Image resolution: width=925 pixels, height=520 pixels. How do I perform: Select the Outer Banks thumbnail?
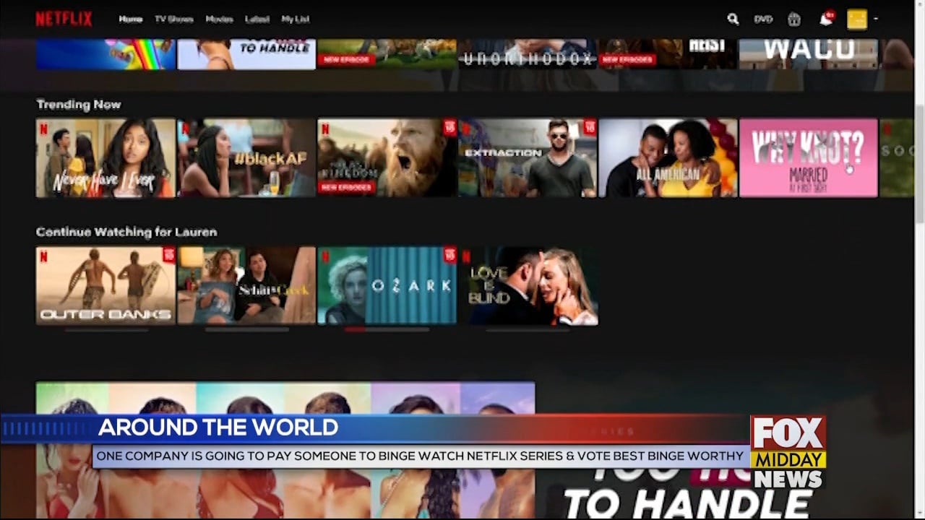coord(106,285)
